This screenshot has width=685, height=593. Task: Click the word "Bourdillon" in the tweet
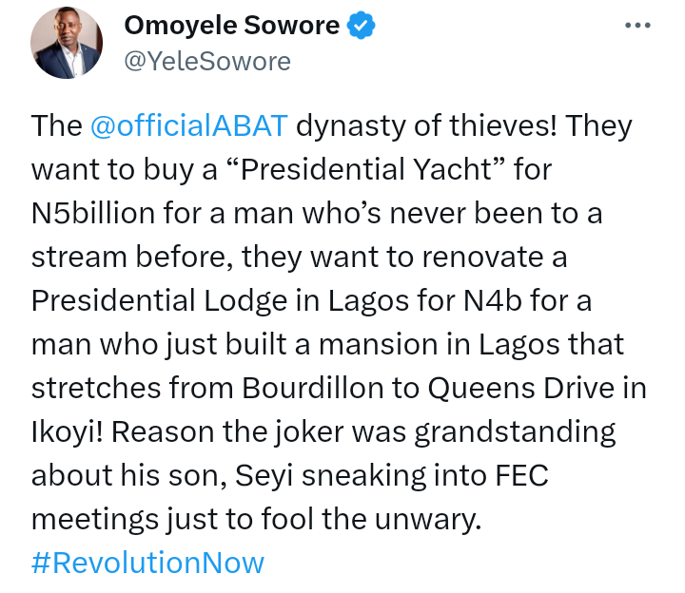click(x=312, y=388)
